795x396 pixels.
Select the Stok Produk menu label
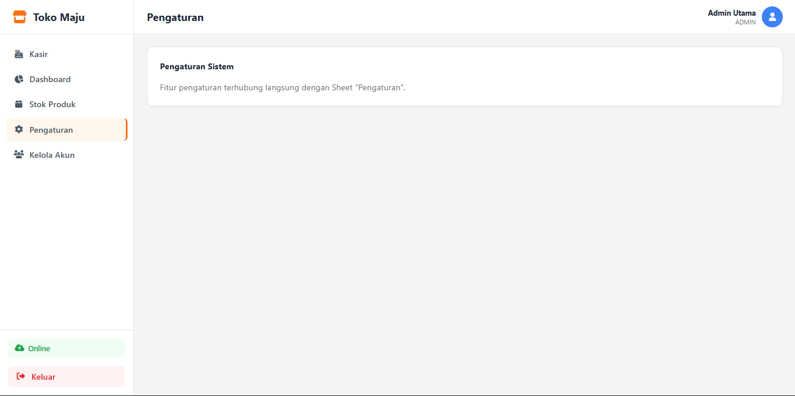click(x=52, y=104)
